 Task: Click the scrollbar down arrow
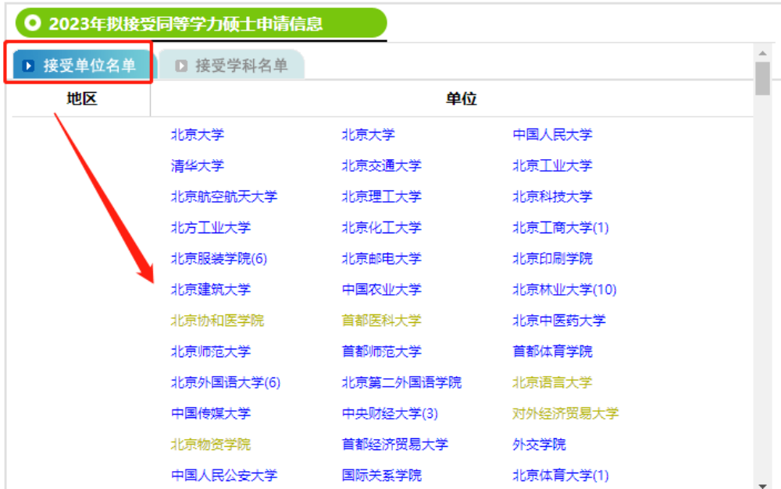click(x=762, y=485)
